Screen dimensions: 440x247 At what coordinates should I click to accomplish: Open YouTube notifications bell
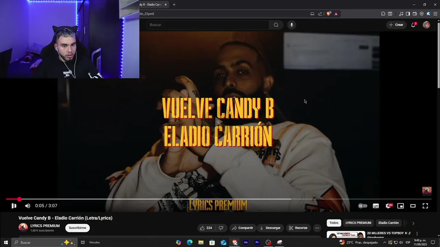pos(414,25)
